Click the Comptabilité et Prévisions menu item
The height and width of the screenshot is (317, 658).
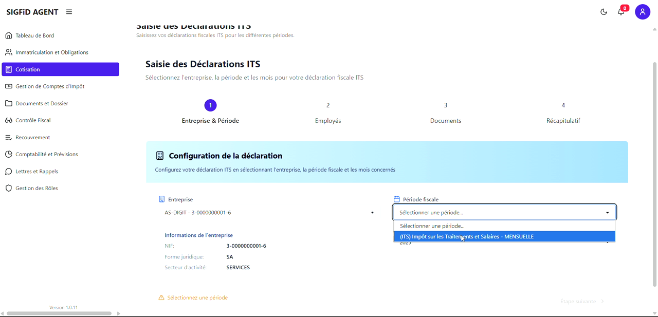(8, 154)
